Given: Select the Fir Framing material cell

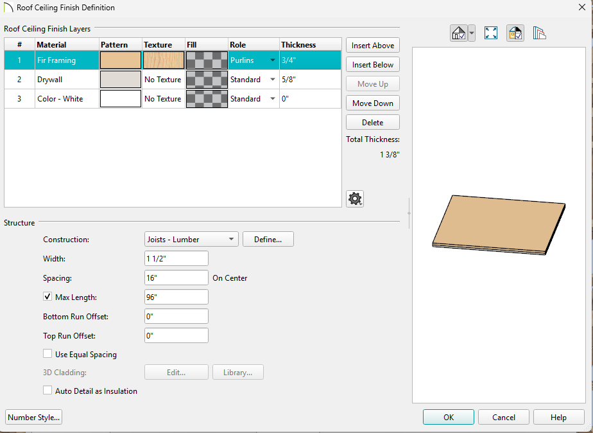Looking at the screenshot, I should coord(67,60).
